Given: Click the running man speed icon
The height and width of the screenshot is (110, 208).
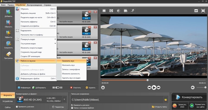Looking at the screenshot, I should tap(133, 11).
